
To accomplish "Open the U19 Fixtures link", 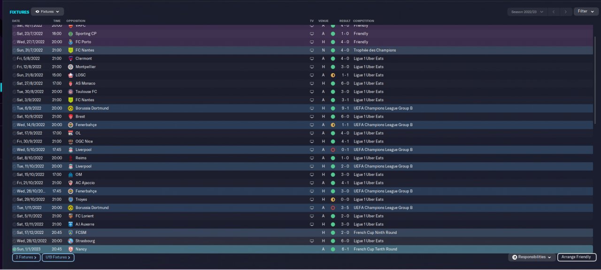I will pyautogui.click(x=58, y=257).
